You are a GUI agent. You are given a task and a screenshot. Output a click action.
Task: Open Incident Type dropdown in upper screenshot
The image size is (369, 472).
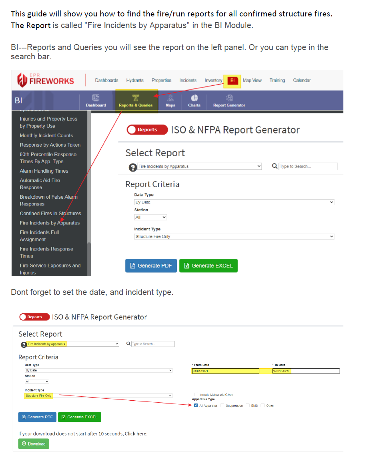click(234, 237)
